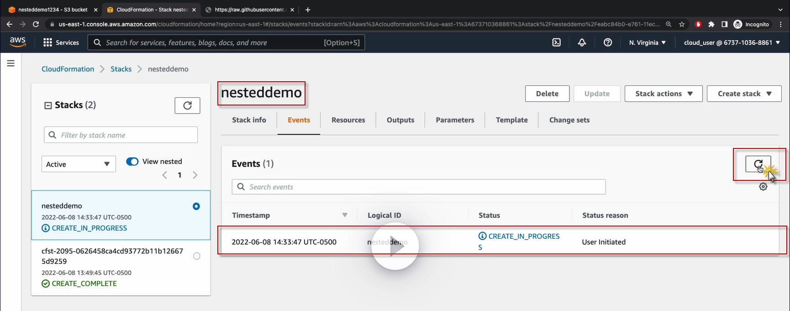Click browser back arrow
Viewport: 790px width, 311px height.
[x=9, y=24]
